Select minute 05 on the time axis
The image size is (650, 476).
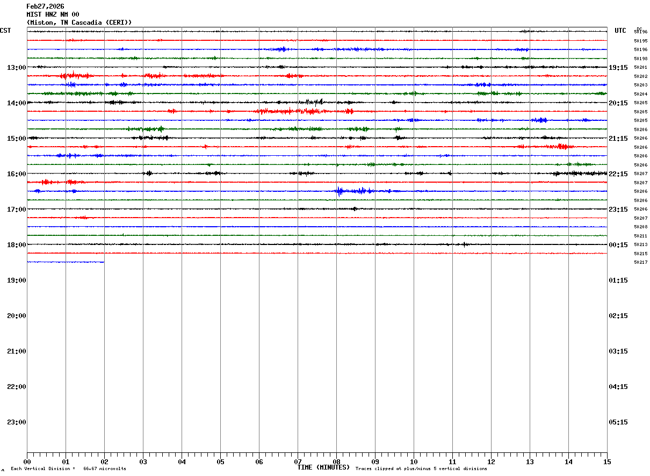pos(220,461)
